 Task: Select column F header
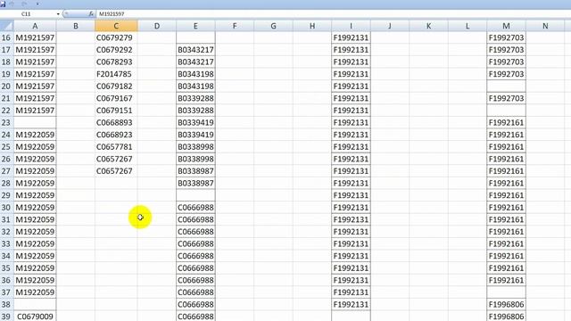pyautogui.click(x=235, y=26)
